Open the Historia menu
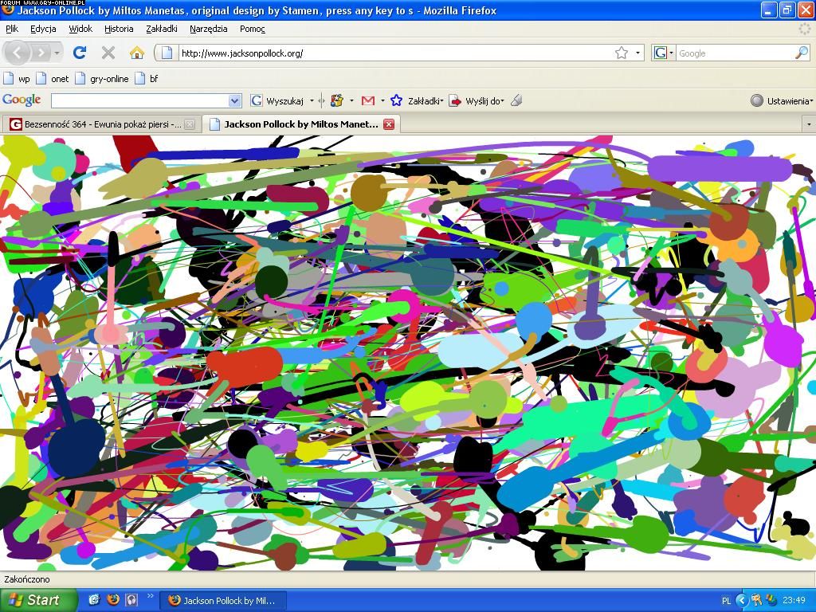Viewport: 816px width, 612px height. pyautogui.click(x=119, y=29)
